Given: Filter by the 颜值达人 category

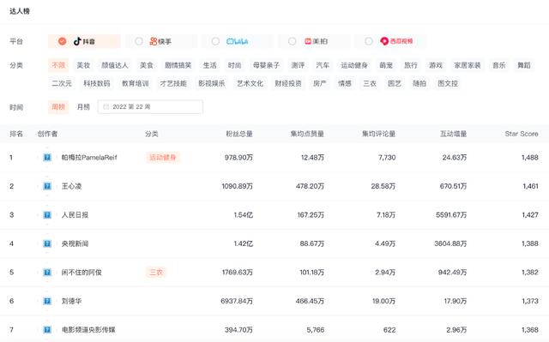Looking at the screenshot, I should [x=115, y=65].
